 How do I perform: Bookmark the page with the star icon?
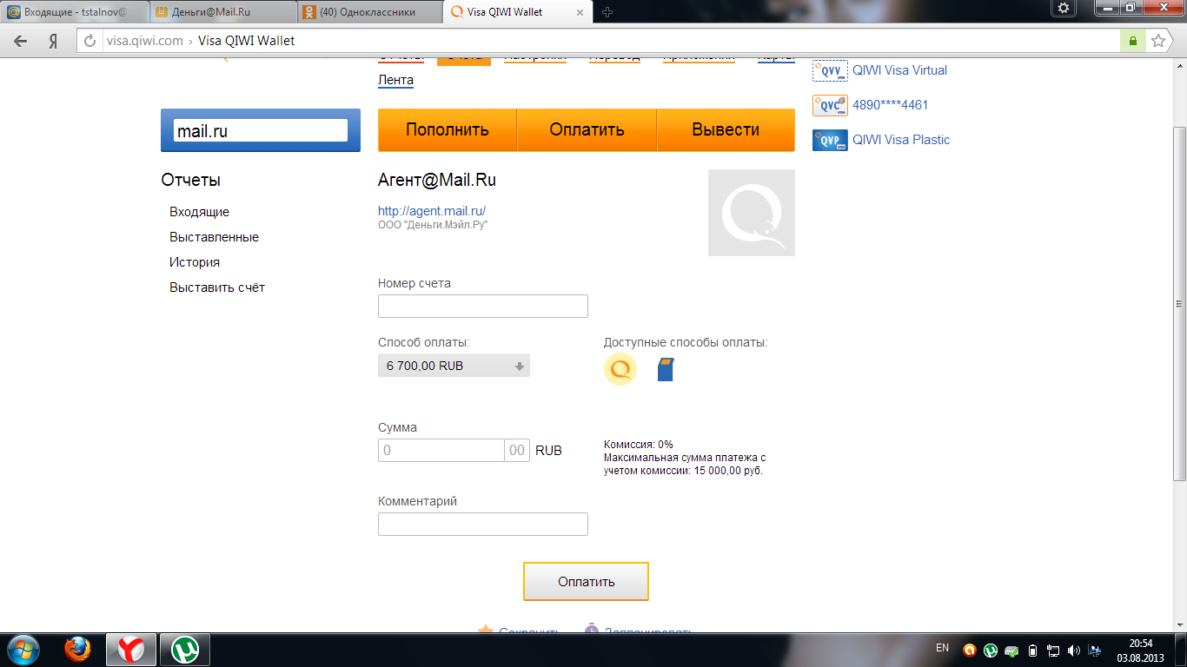[x=1157, y=41]
